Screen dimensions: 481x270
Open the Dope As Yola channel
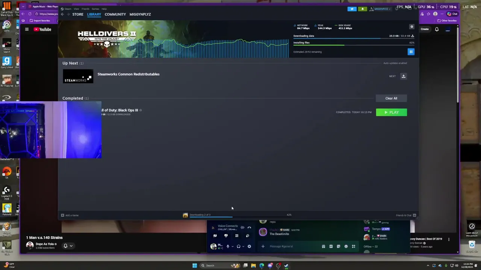point(45,244)
